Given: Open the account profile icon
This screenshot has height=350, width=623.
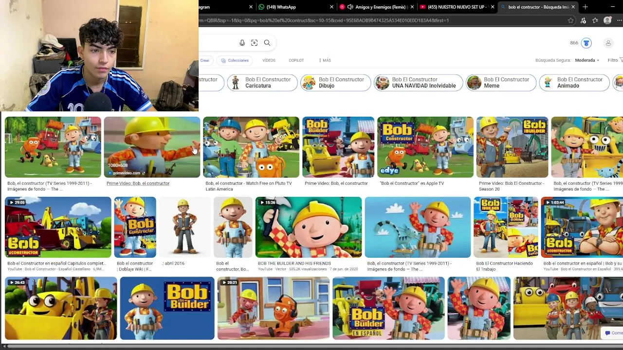Looking at the screenshot, I should pos(608,43).
